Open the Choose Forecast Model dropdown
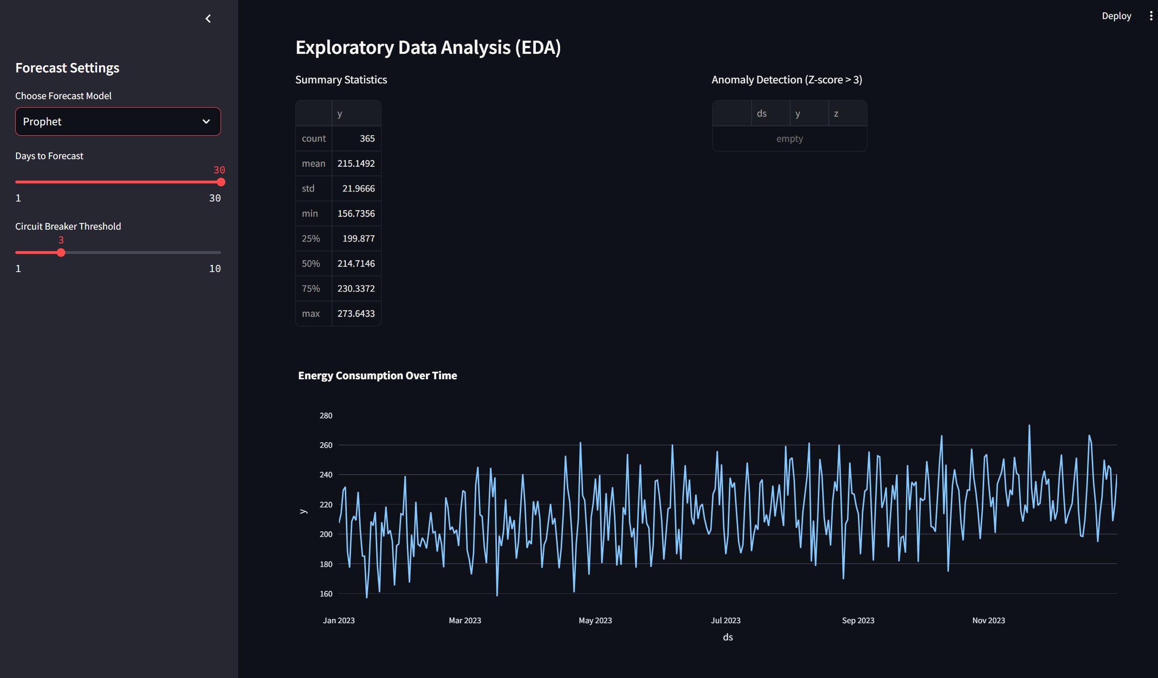 [x=118, y=121]
